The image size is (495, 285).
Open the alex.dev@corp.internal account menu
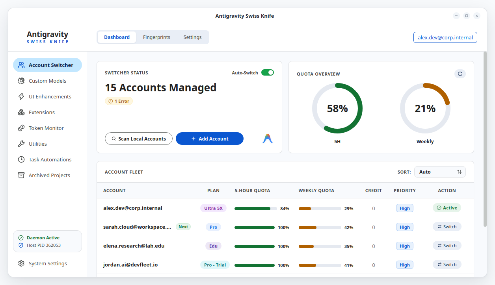click(445, 37)
